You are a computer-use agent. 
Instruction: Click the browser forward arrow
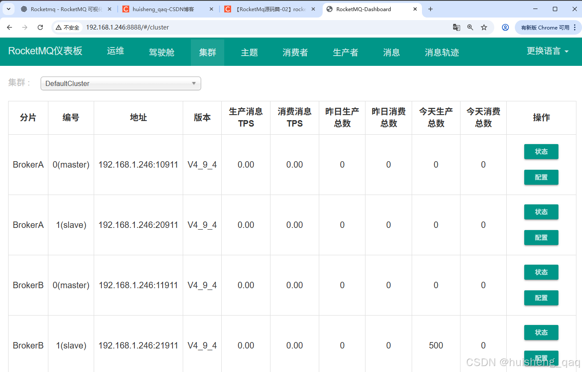(x=25, y=27)
